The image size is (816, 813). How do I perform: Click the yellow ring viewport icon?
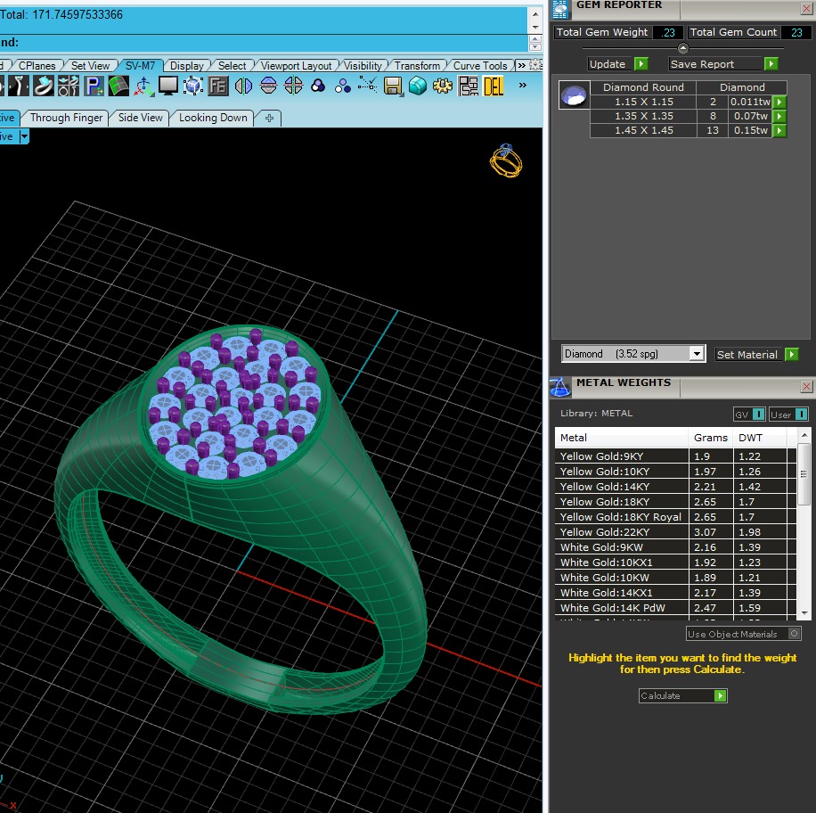point(506,161)
